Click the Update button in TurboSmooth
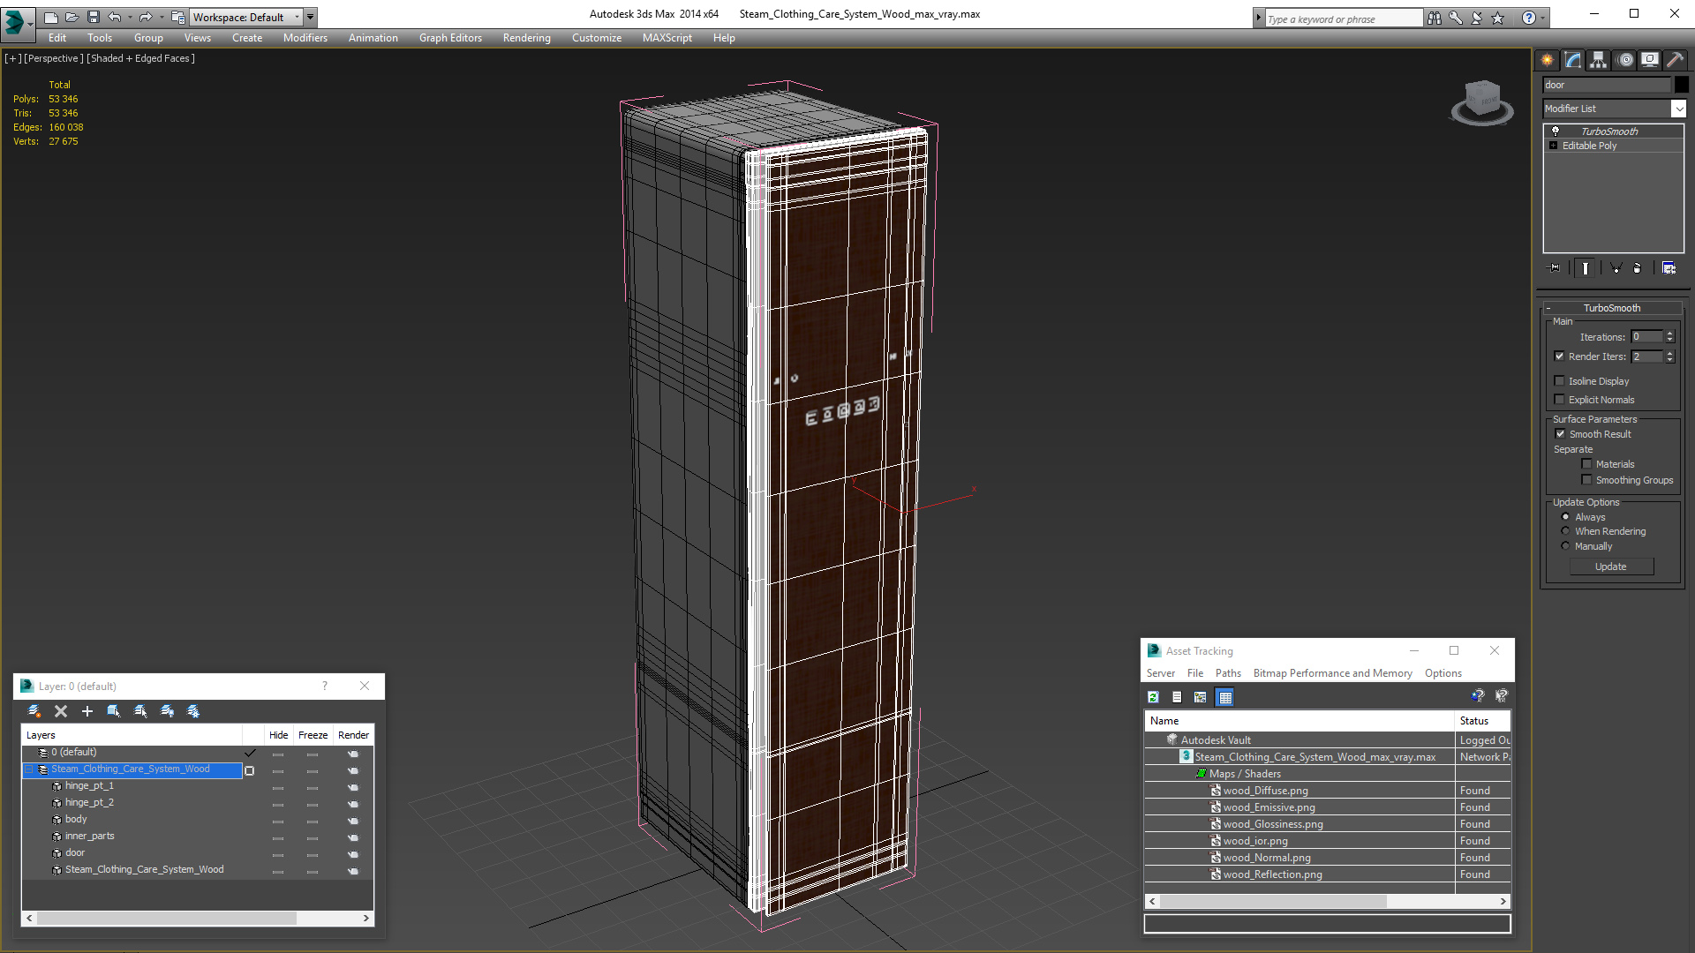This screenshot has height=953, width=1695. click(x=1611, y=567)
